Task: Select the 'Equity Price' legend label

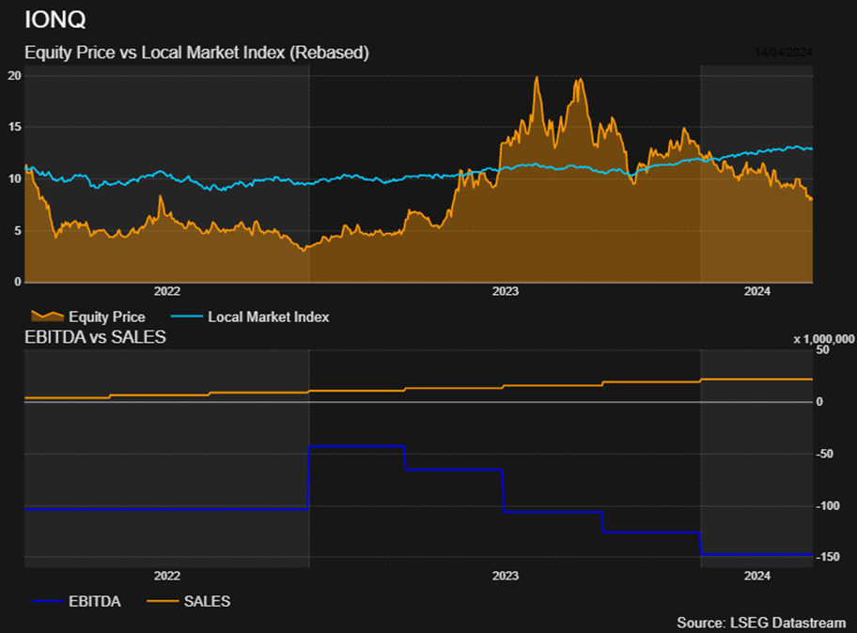Action: click(107, 316)
